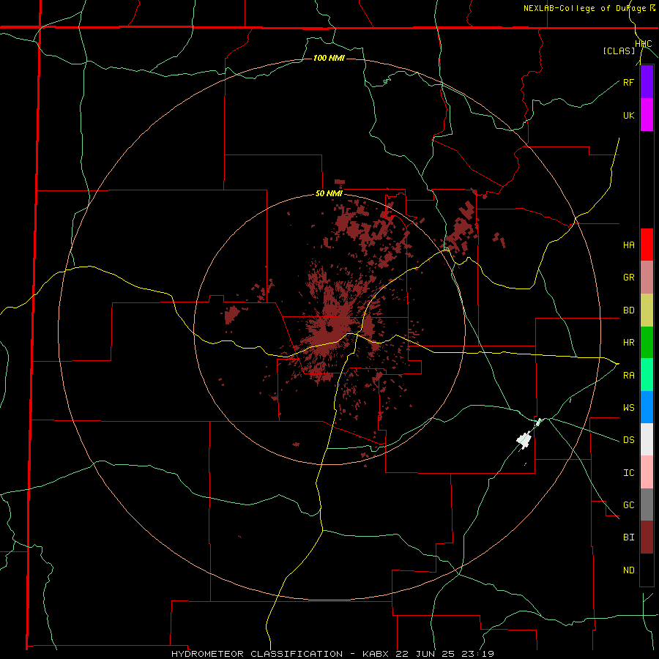This screenshot has width=659, height=659.
Task: Click the ND legend label
Action: pyautogui.click(x=628, y=570)
